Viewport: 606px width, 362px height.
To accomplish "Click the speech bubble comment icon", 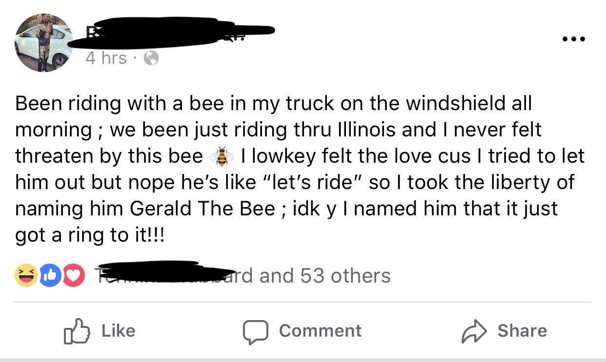I will point(257,332).
